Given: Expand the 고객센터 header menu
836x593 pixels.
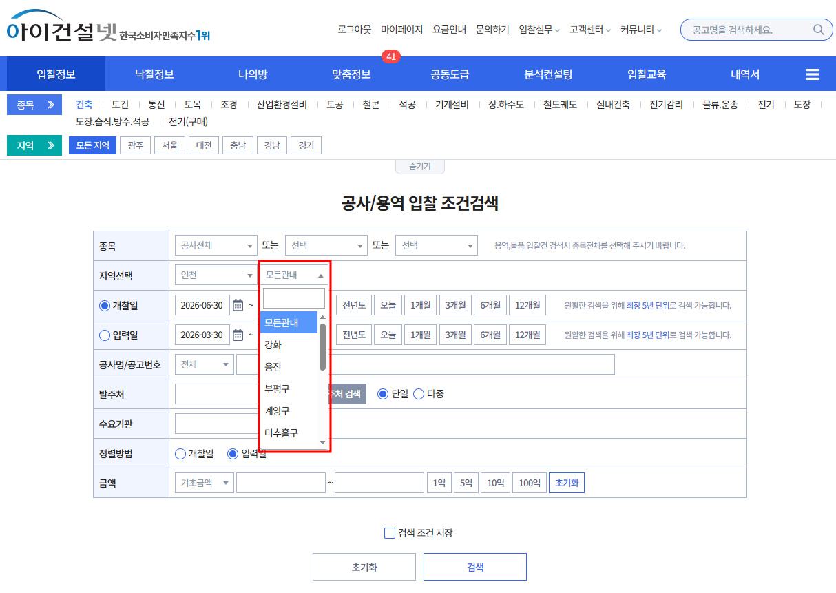Looking at the screenshot, I should 590,30.
